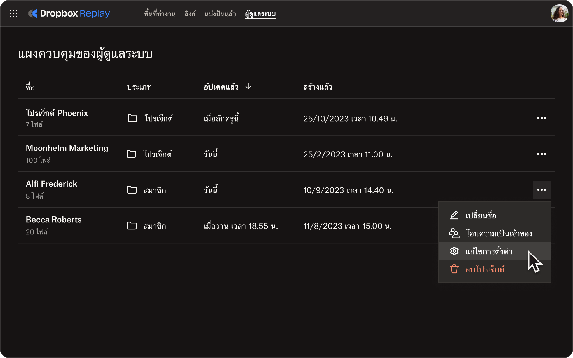The image size is (573, 358).
Task: Choose เปลี่ยนชื่อ from the context menu
Action: [x=495, y=215]
